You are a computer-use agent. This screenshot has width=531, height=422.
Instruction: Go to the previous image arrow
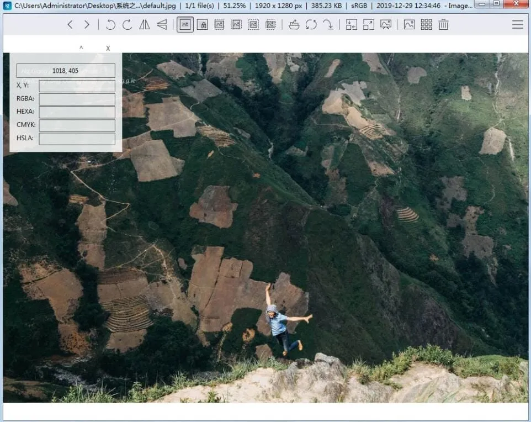click(x=70, y=25)
